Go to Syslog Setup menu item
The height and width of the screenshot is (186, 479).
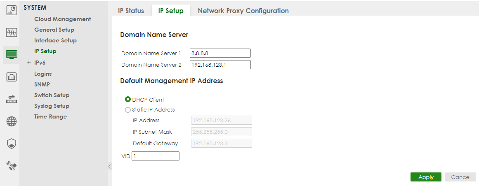[x=52, y=106]
